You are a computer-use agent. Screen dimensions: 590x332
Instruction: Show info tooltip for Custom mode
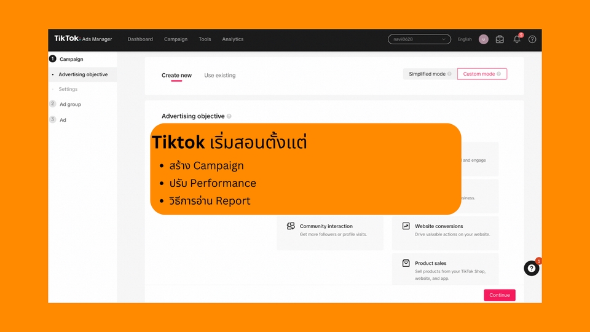pyautogui.click(x=498, y=74)
